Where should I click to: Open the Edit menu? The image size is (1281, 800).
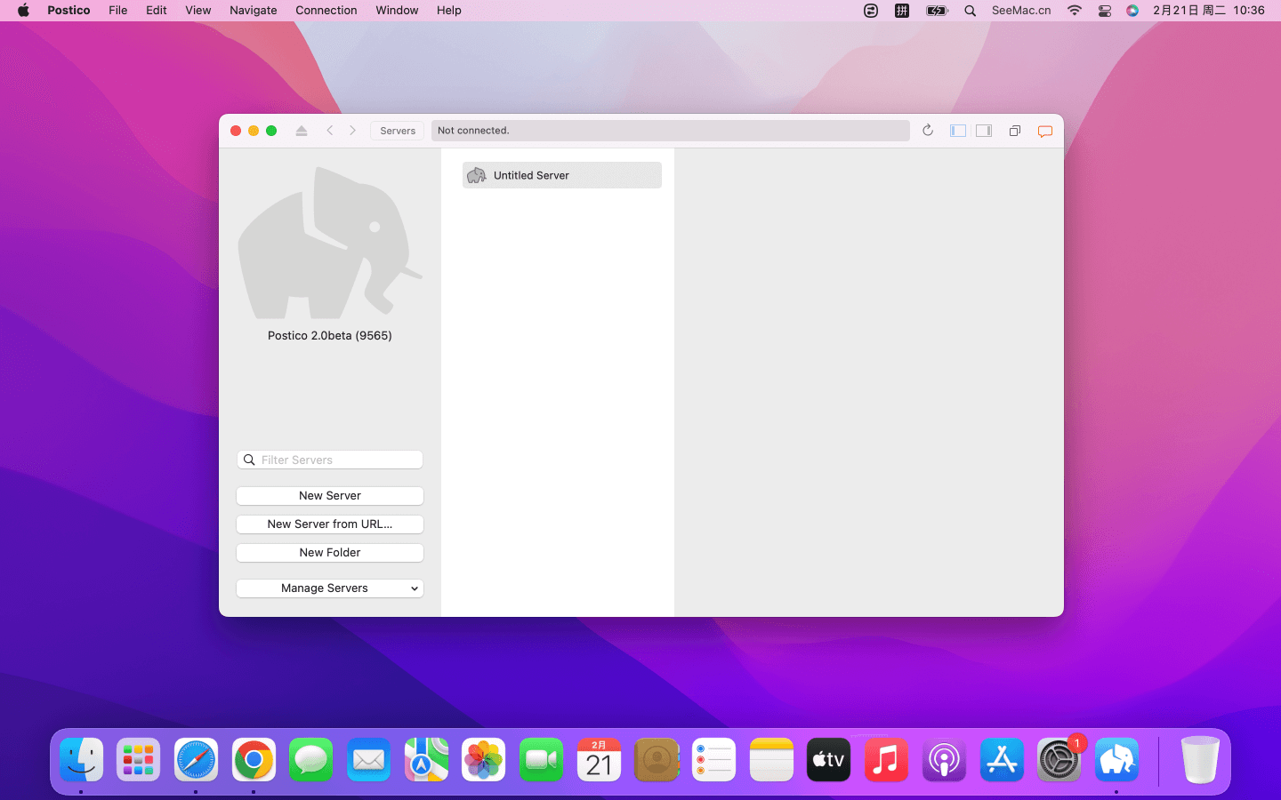[157, 11]
